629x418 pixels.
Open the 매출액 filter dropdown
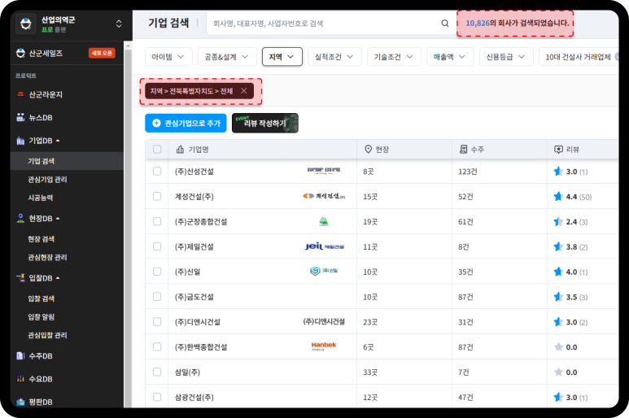pyautogui.click(x=450, y=56)
